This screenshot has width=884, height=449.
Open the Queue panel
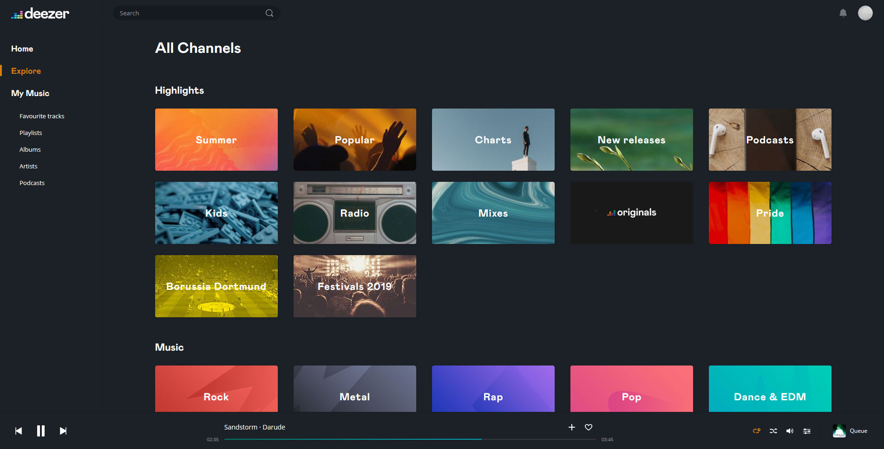[x=858, y=431]
